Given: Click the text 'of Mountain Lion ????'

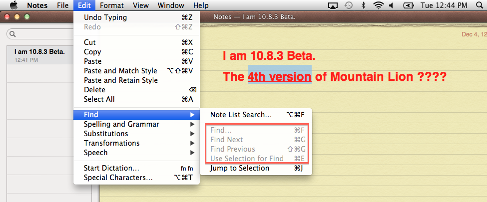Looking at the screenshot, I should (381, 76).
